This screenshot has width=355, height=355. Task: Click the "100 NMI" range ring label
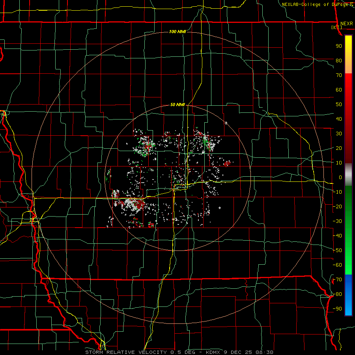(177, 32)
